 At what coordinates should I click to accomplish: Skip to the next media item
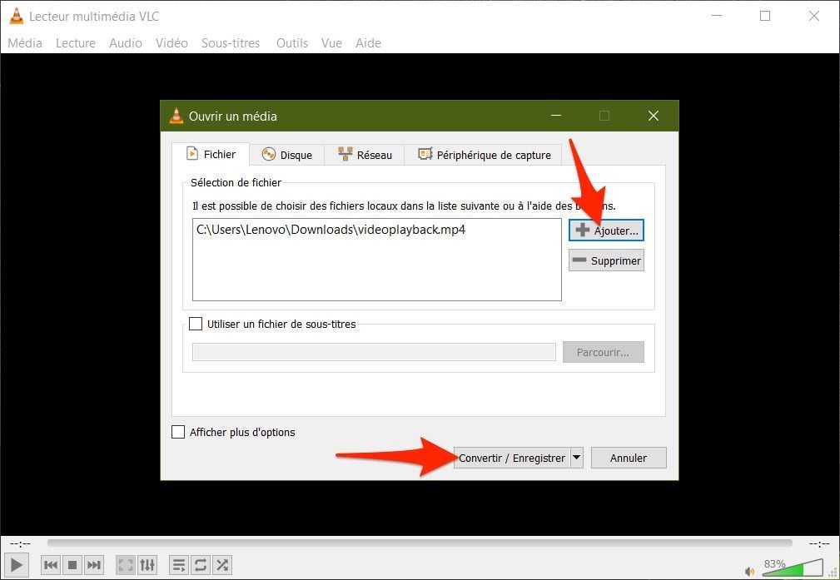tap(94, 565)
